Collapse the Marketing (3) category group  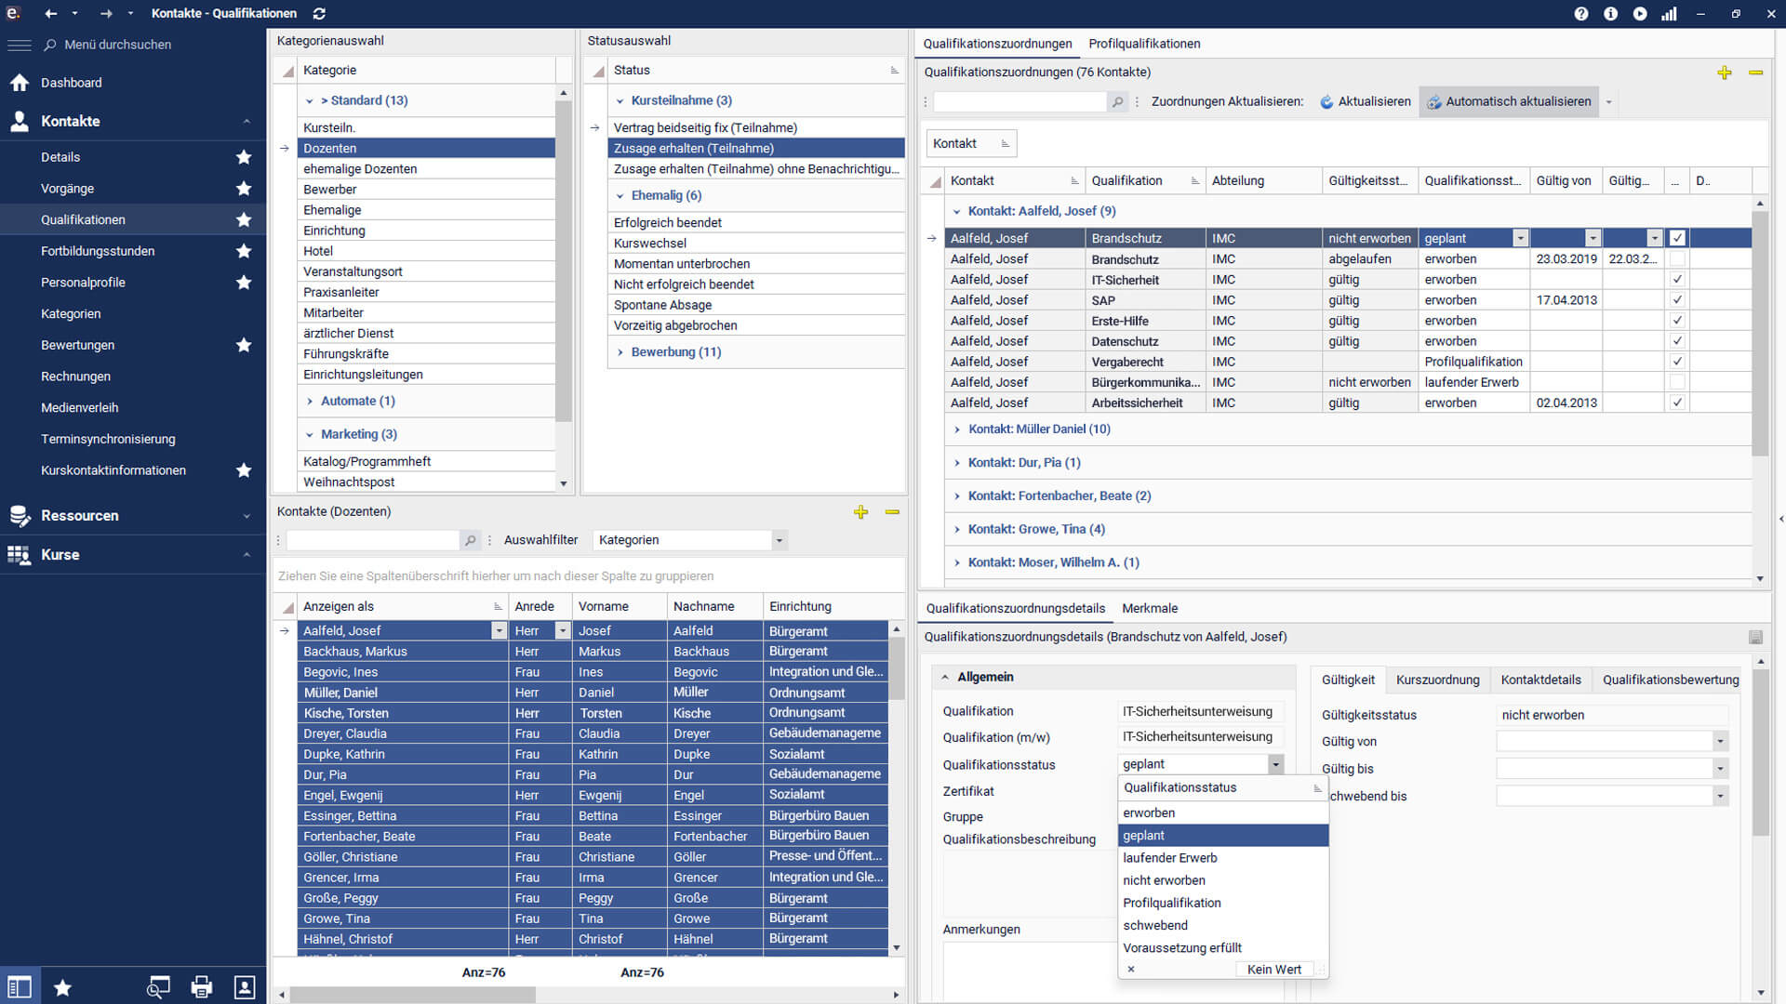pos(310,435)
